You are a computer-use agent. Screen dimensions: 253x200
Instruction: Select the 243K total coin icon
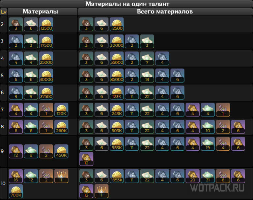[117, 110]
